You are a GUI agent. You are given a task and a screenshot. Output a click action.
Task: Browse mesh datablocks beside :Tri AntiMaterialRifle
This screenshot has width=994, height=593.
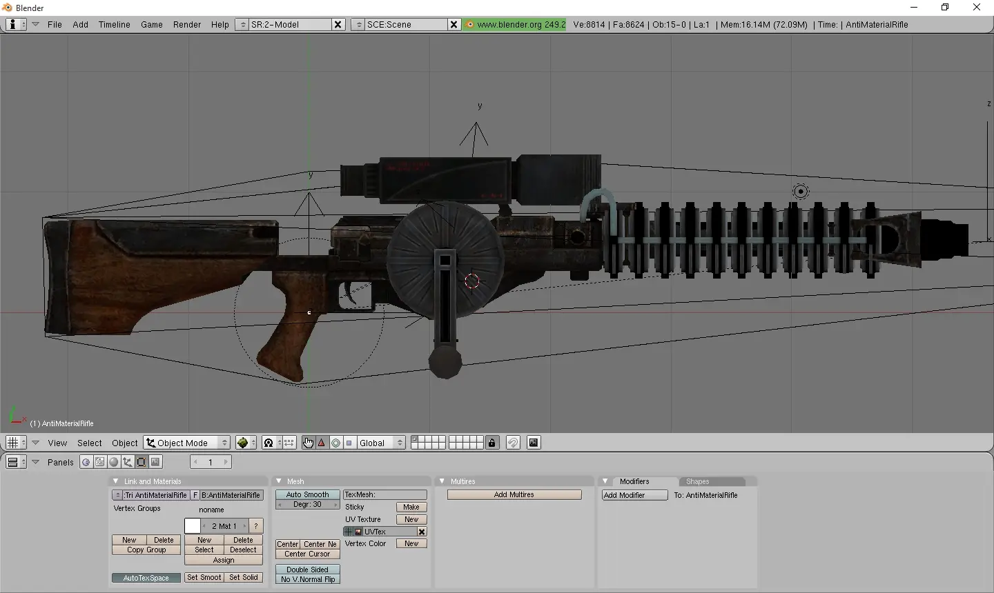pyautogui.click(x=117, y=495)
